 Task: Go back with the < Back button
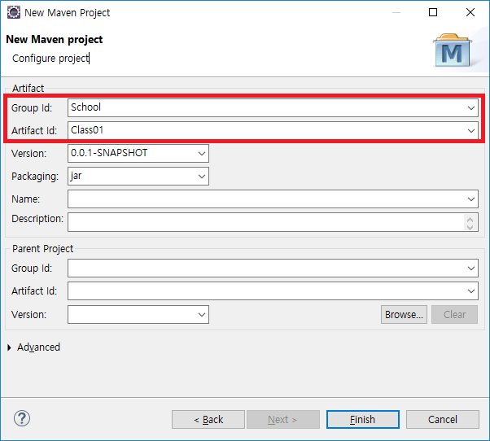208,420
